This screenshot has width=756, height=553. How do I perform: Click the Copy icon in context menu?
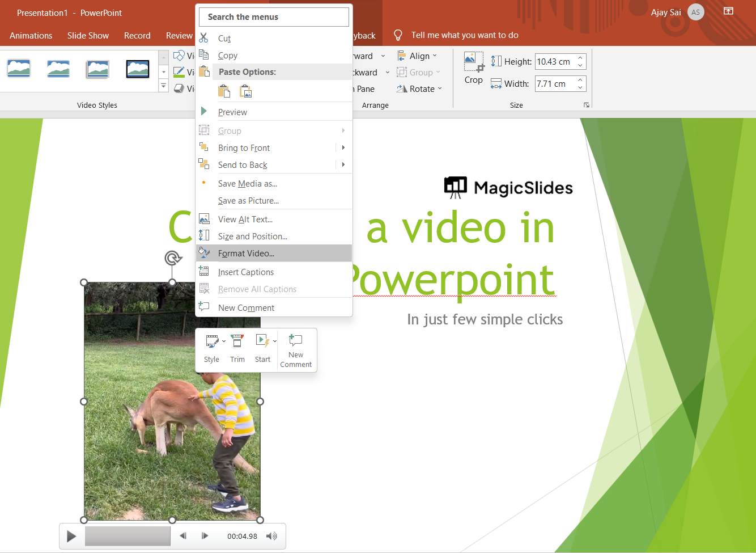[x=204, y=55]
